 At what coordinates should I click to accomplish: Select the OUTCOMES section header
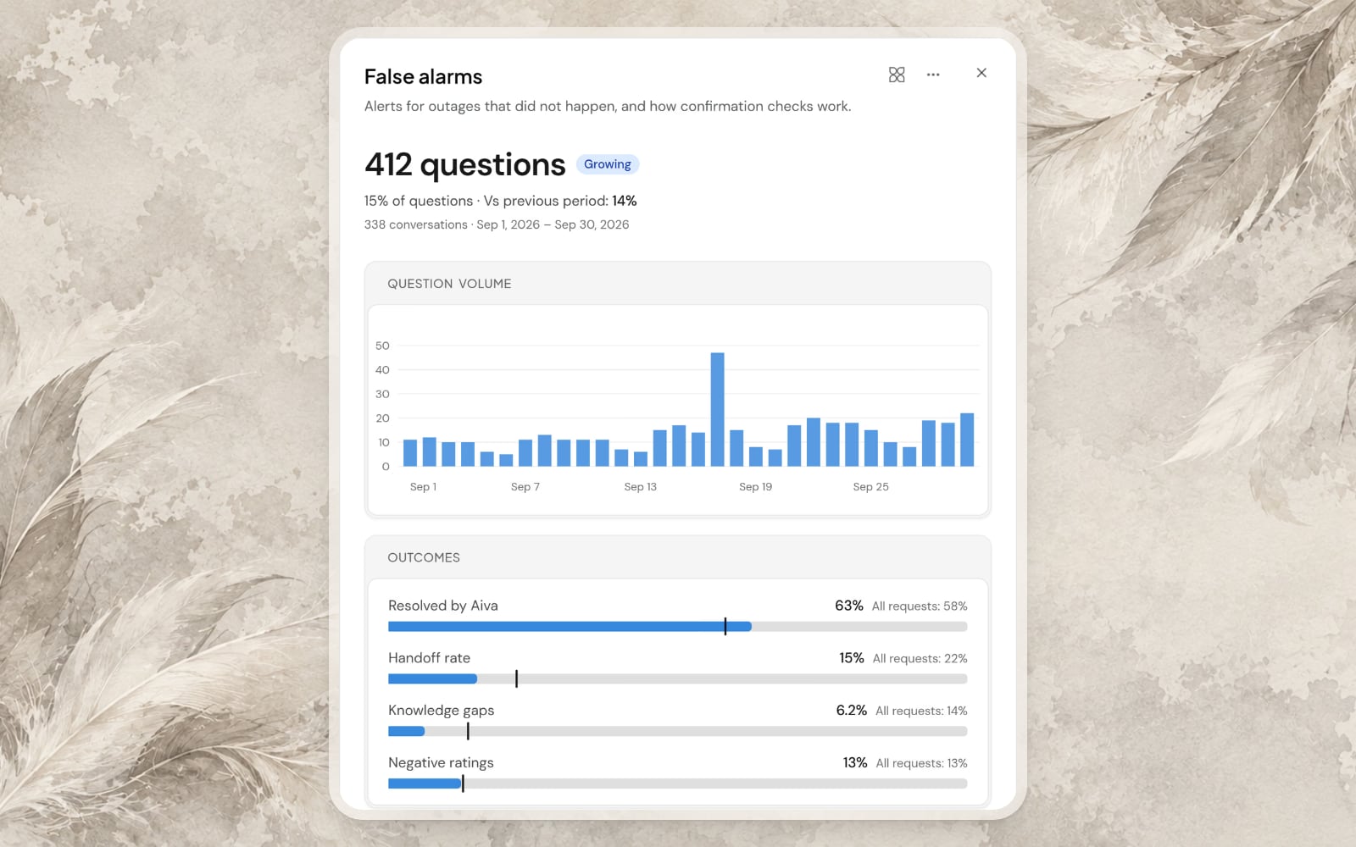click(x=424, y=557)
